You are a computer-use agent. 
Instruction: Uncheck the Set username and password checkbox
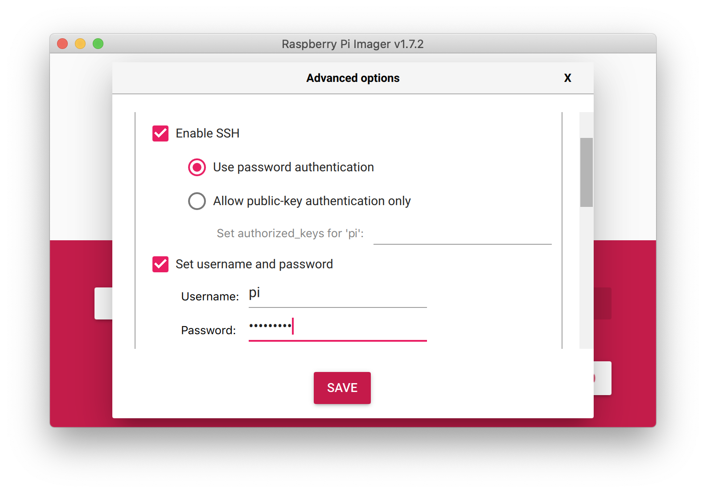pos(160,264)
